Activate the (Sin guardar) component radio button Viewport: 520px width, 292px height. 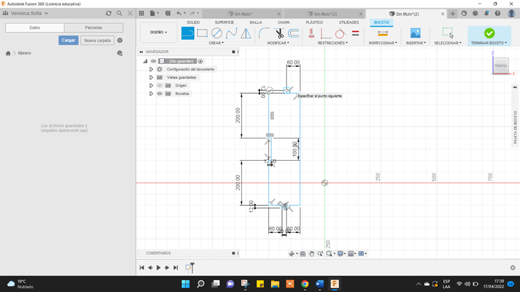point(200,61)
